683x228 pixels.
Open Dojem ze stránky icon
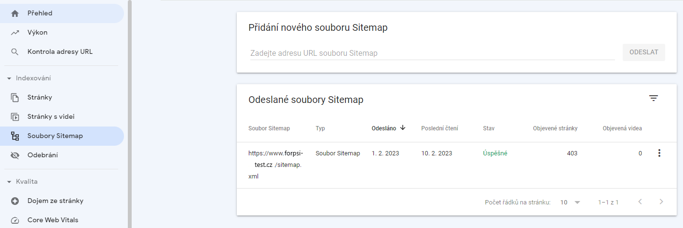pos(15,201)
